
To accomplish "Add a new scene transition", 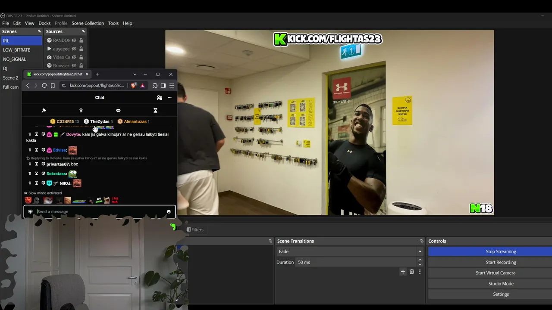I will tap(403, 272).
